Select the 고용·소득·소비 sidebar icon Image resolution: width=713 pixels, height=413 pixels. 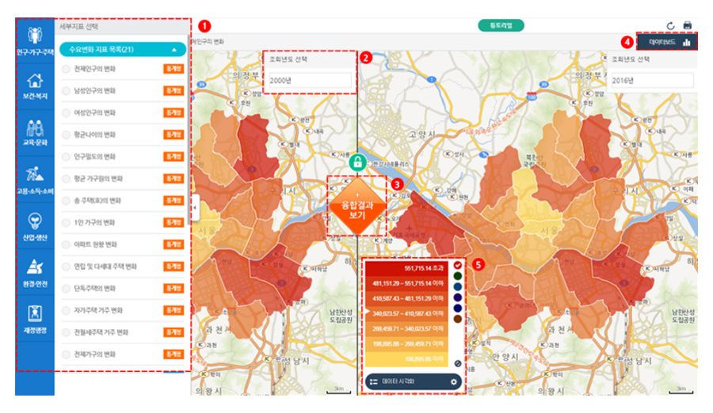[34, 177]
